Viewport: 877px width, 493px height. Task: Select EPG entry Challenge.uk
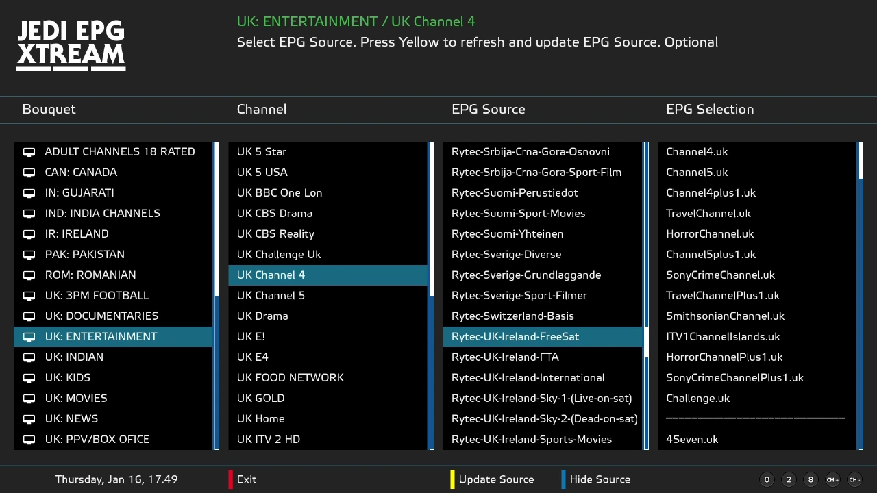tap(757, 399)
